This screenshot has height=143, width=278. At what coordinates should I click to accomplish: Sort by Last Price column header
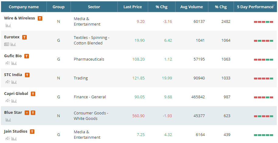point(133,7)
